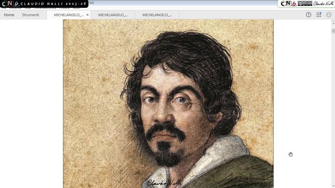The width and height of the screenshot is (335, 188).
Task: Switch to the last MICHELANGELO_ document tab
Action: pos(157,15)
